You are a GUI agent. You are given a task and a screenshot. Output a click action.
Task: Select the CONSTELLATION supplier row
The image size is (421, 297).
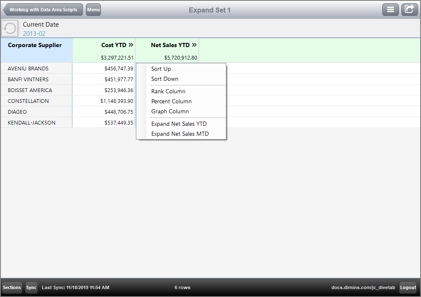[28, 101]
